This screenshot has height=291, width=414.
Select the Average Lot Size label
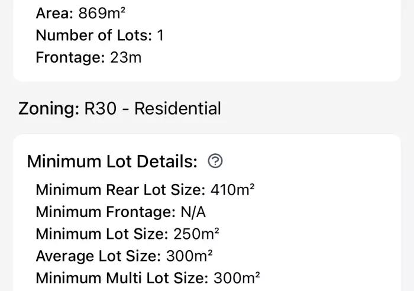point(98,256)
